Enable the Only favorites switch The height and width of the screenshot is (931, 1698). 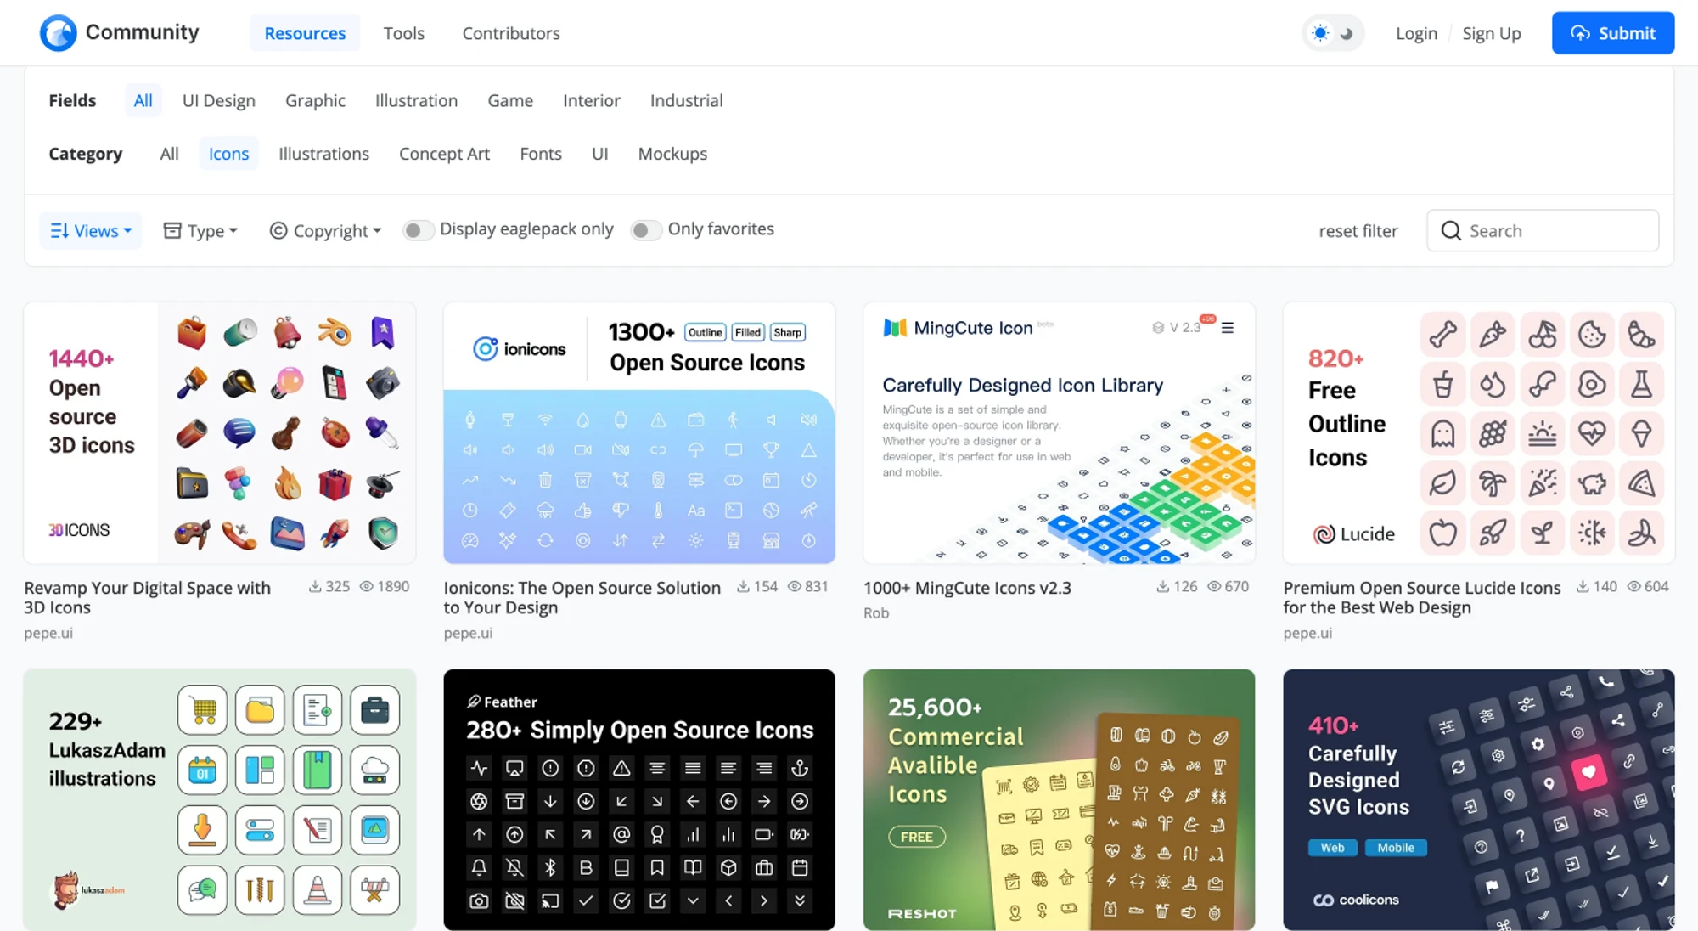click(x=645, y=230)
